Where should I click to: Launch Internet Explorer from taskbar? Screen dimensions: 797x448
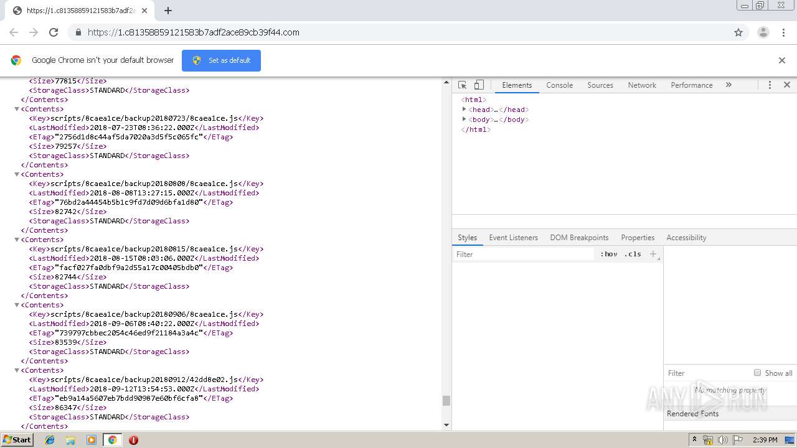50,440
